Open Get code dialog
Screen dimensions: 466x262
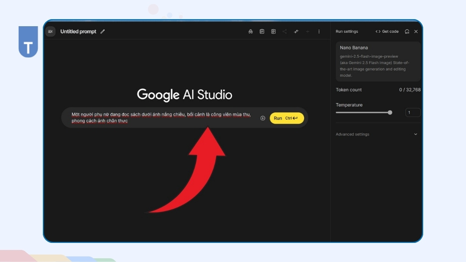tap(388, 31)
